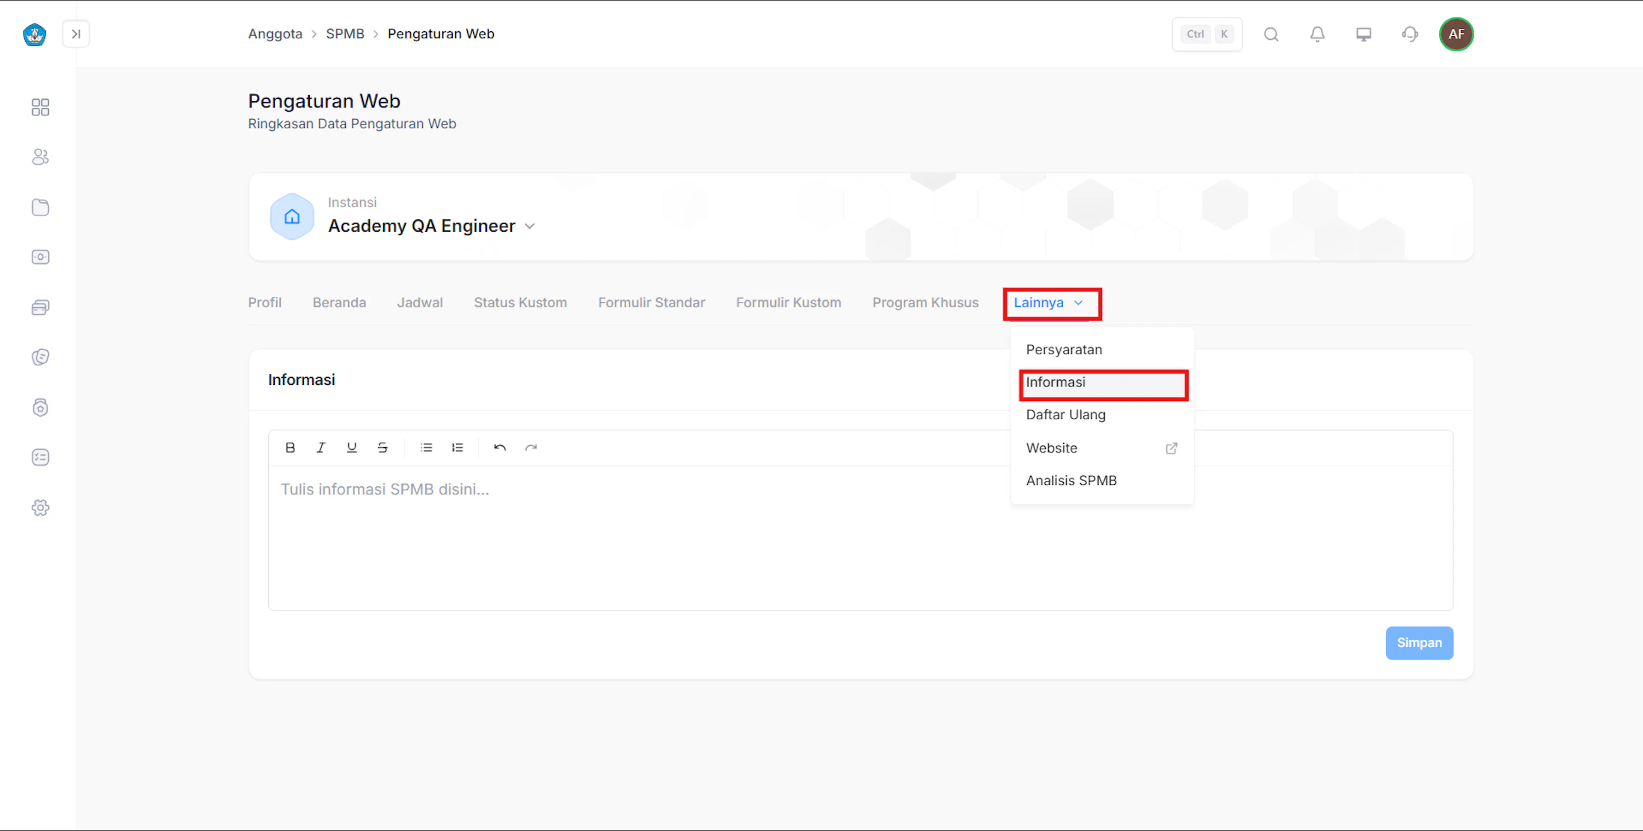
Task: Click into the SPMB information text area
Action: pos(860,538)
